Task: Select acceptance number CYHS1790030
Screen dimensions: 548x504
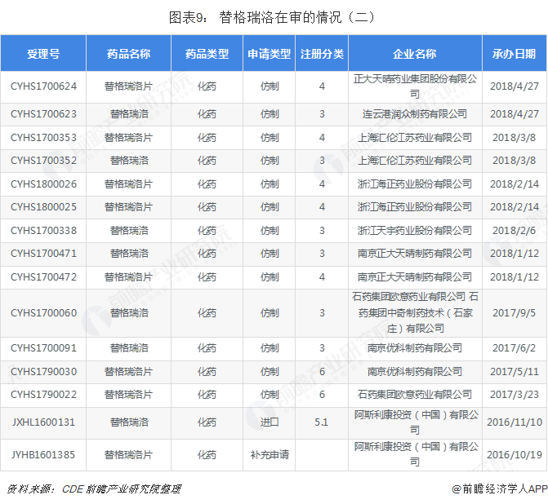Action: coord(43,371)
